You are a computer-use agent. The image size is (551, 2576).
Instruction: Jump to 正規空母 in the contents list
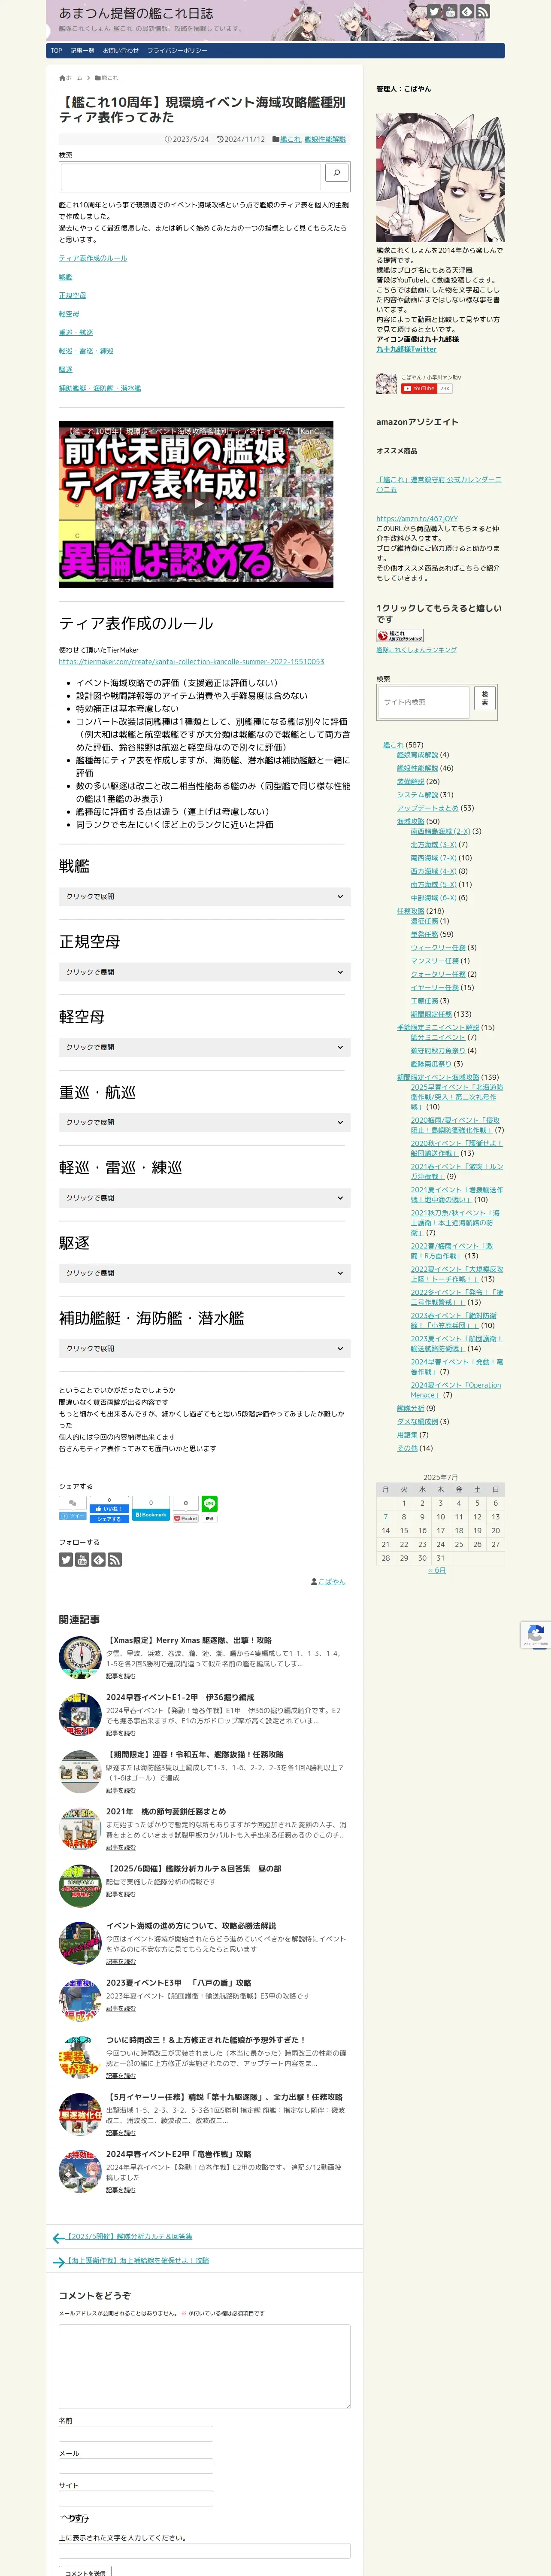pyautogui.click(x=72, y=296)
